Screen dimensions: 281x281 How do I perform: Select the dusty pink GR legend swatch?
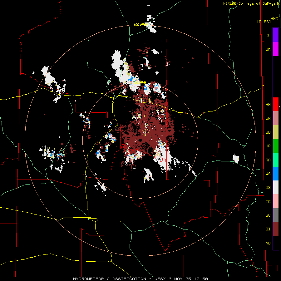[x=276, y=118]
